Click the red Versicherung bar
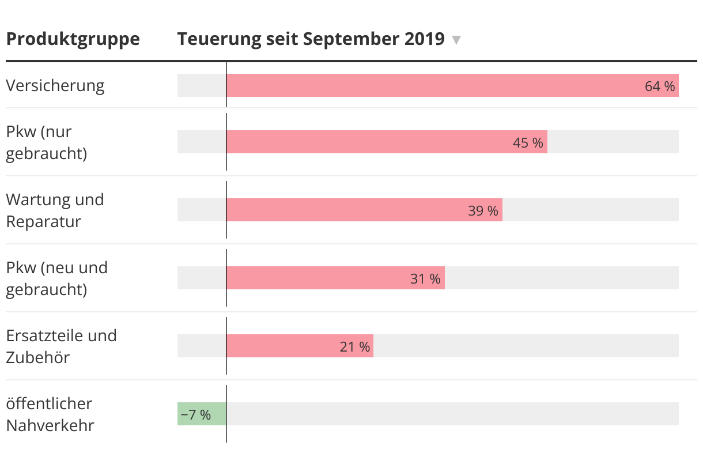703x453 pixels. [432, 85]
